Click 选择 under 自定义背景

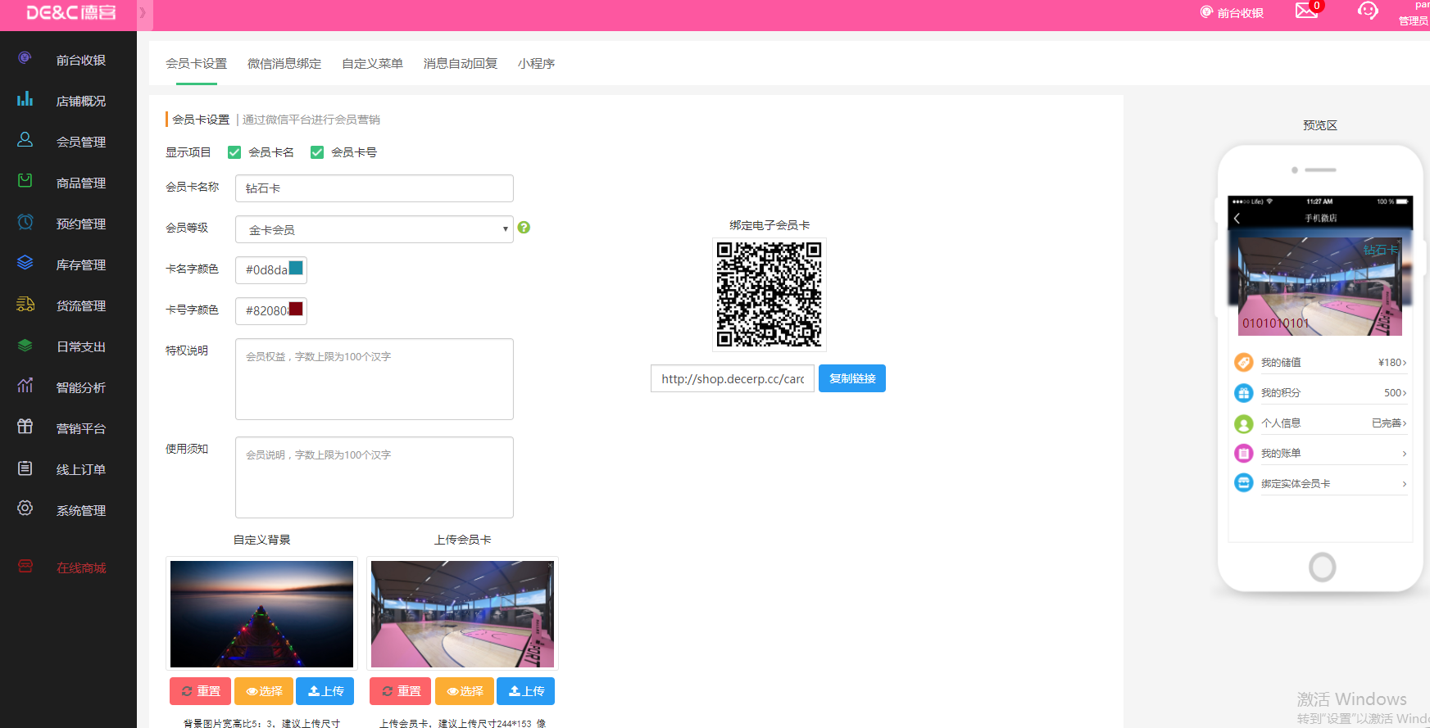tap(264, 691)
